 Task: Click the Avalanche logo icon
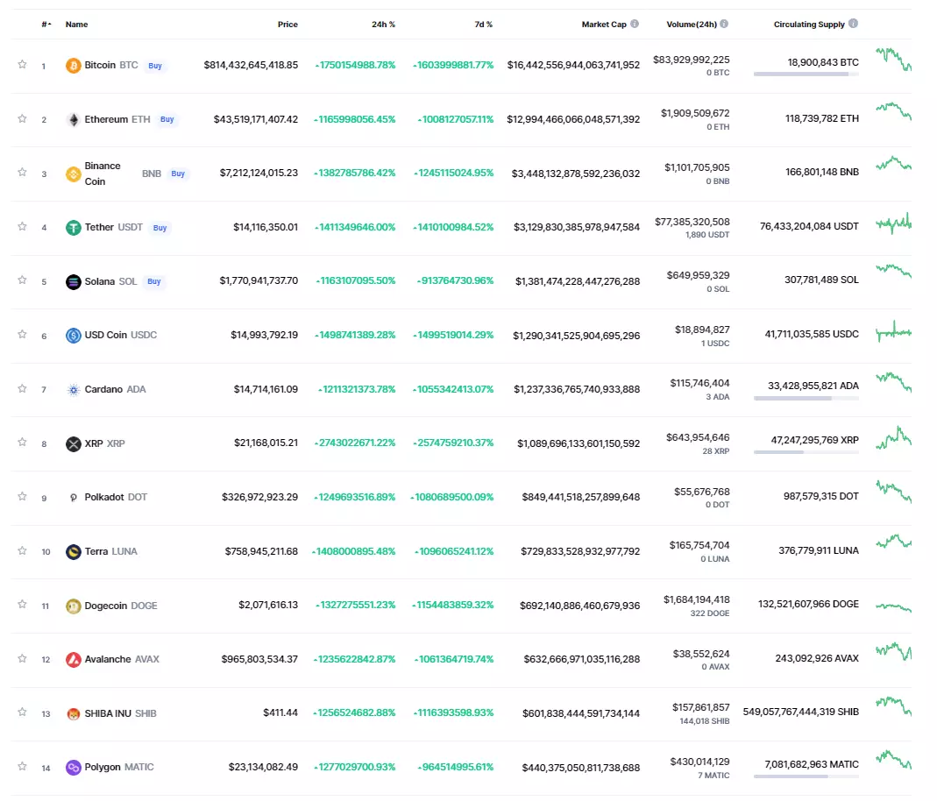point(73,659)
